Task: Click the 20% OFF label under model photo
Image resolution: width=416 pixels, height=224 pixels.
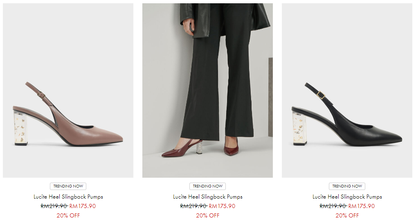Action: tap(208, 215)
